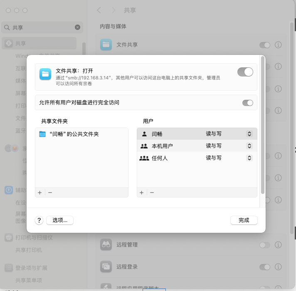This screenshot has width=296, height=291.
Task: Clear the search field text
Action: click(x=77, y=27)
